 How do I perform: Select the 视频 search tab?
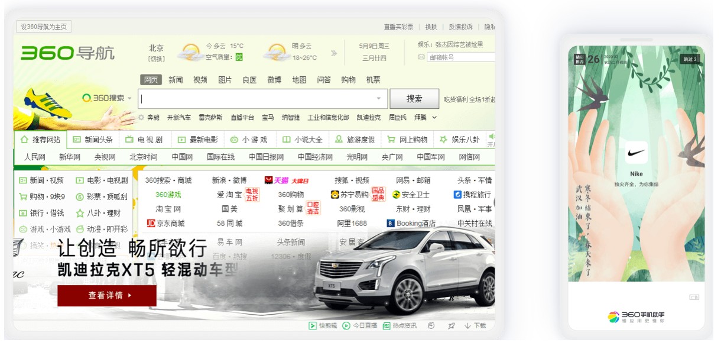(x=200, y=80)
